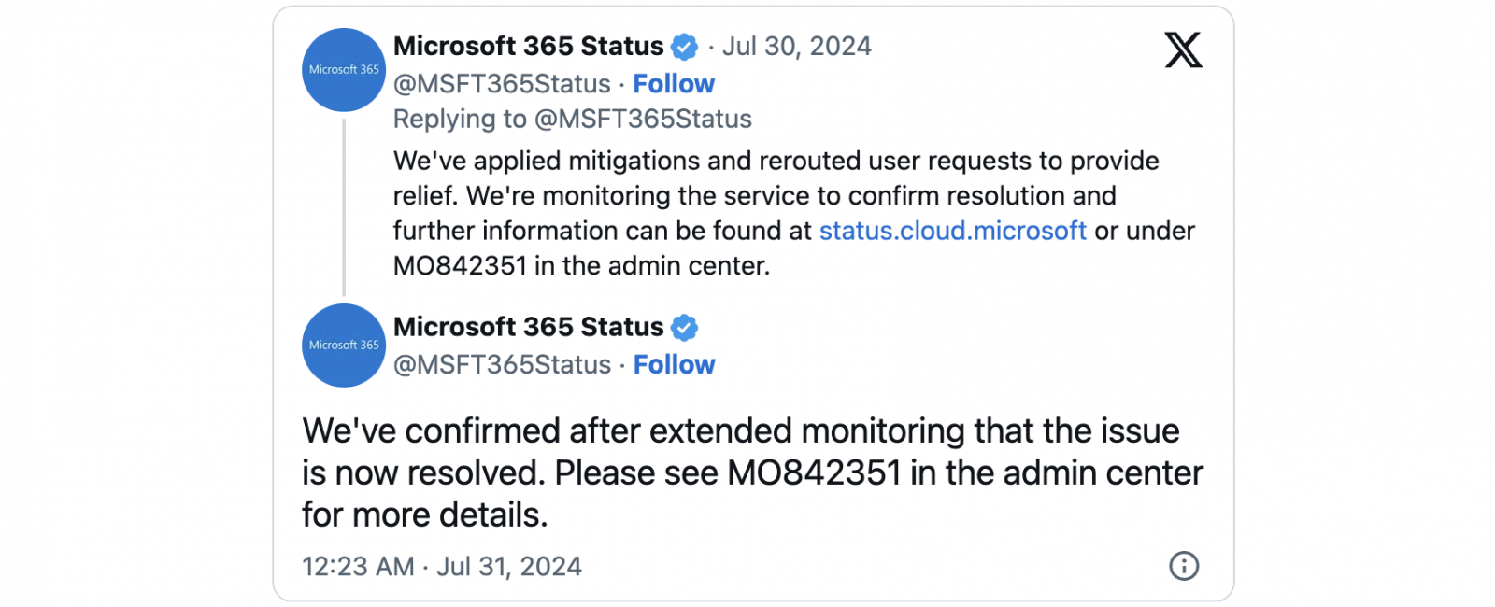Click the @MSFT365Status handle above "Replying to"
The image size is (1495, 607).
(502, 84)
